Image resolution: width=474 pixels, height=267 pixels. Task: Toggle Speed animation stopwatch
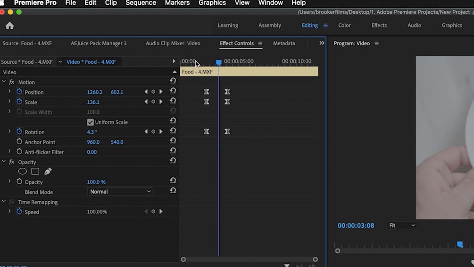19,211
